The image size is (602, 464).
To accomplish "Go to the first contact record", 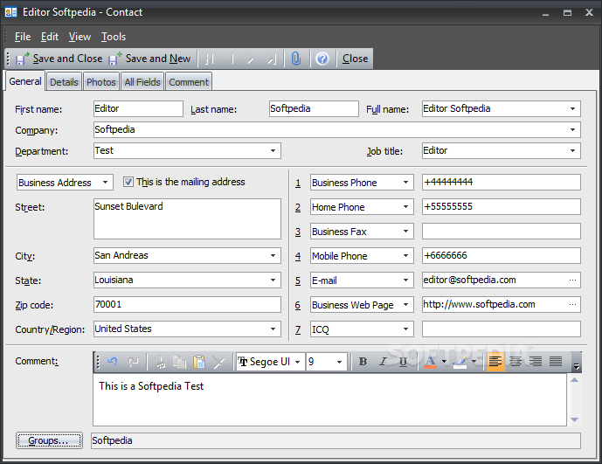I will tap(209, 59).
